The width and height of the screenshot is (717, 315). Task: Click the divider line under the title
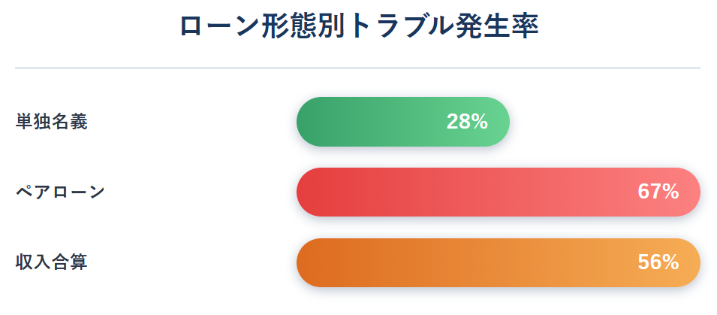357,68
